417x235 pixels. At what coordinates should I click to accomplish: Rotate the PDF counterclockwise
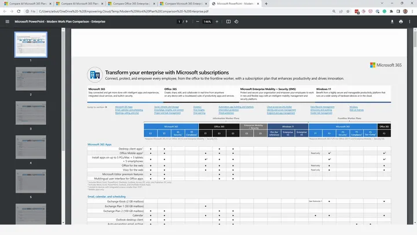(x=236, y=21)
